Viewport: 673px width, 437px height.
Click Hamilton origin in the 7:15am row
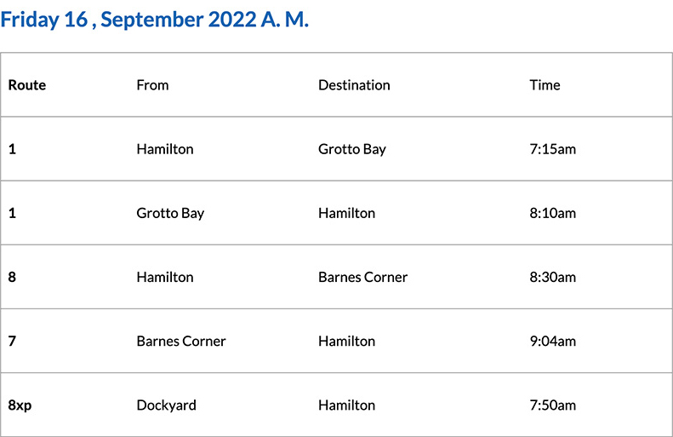(x=164, y=149)
